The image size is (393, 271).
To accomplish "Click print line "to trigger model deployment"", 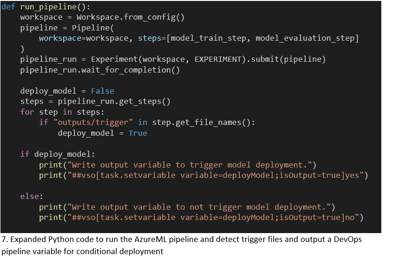I will [x=178, y=165].
